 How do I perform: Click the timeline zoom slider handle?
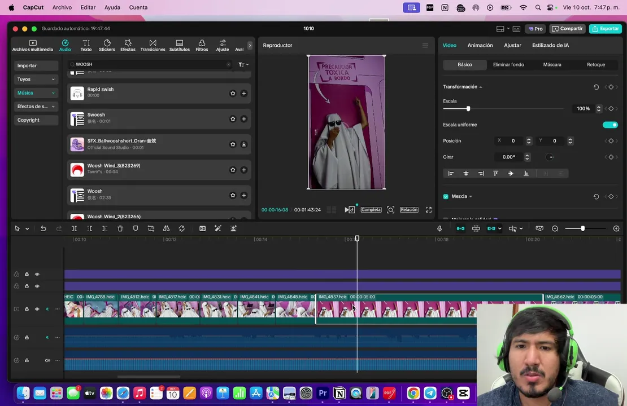pyautogui.click(x=582, y=228)
